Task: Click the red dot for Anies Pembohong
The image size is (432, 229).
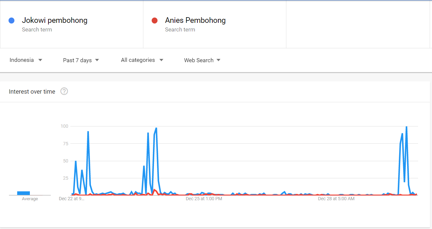Action: (154, 21)
